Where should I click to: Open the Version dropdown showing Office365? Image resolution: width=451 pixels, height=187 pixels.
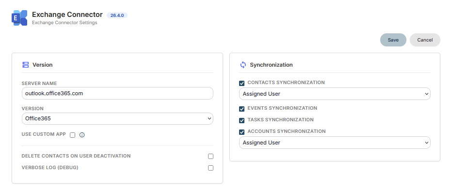click(x=117, y=118)
